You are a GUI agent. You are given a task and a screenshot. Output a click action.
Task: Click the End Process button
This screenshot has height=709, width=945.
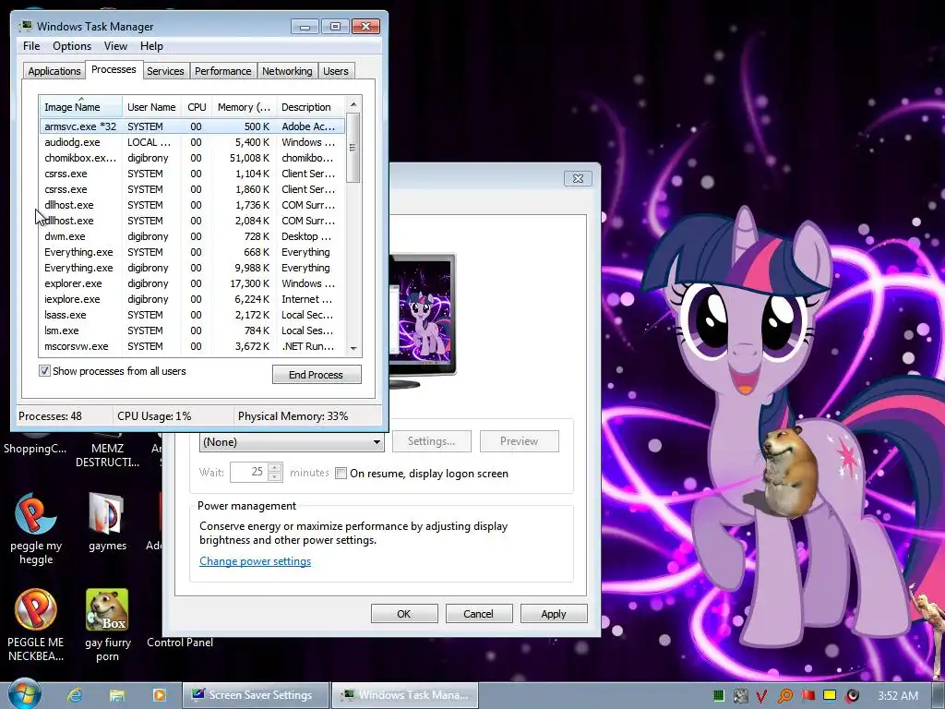[317, 375]
